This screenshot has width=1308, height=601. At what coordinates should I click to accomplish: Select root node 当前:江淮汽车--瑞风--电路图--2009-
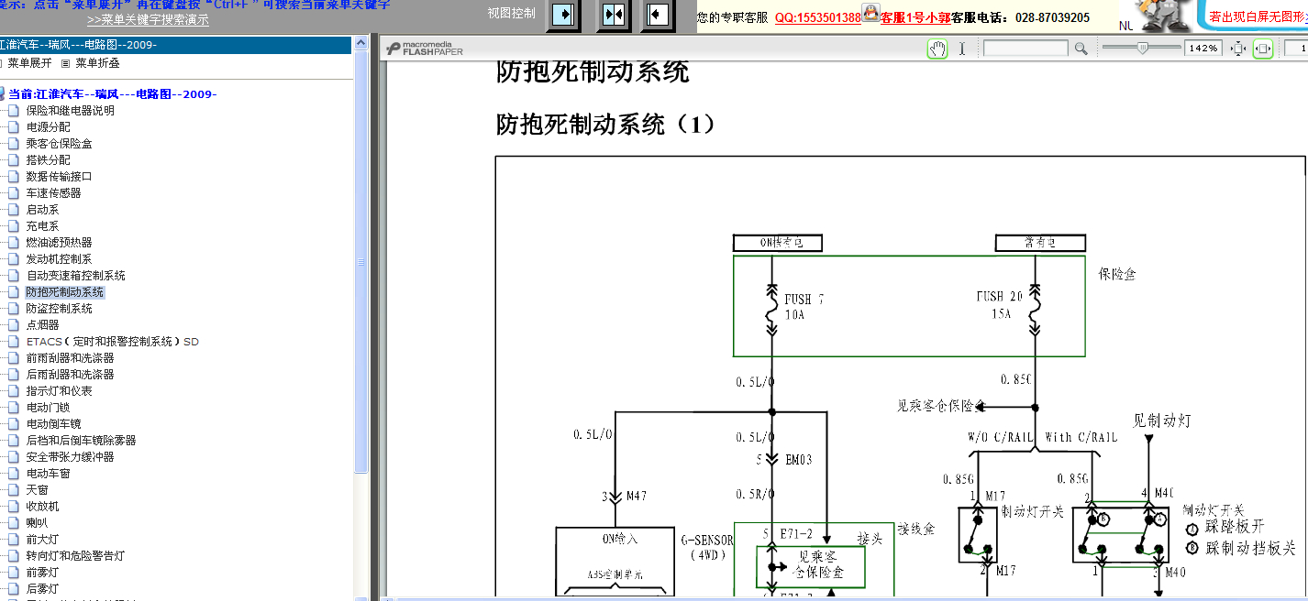[x=112, y=93]
